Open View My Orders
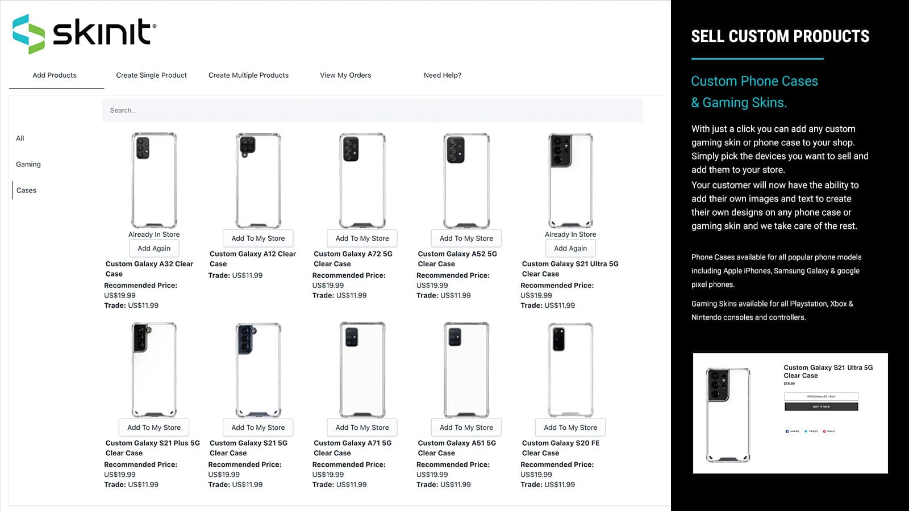This screenshot has width=909, height=511. [345, 75]
